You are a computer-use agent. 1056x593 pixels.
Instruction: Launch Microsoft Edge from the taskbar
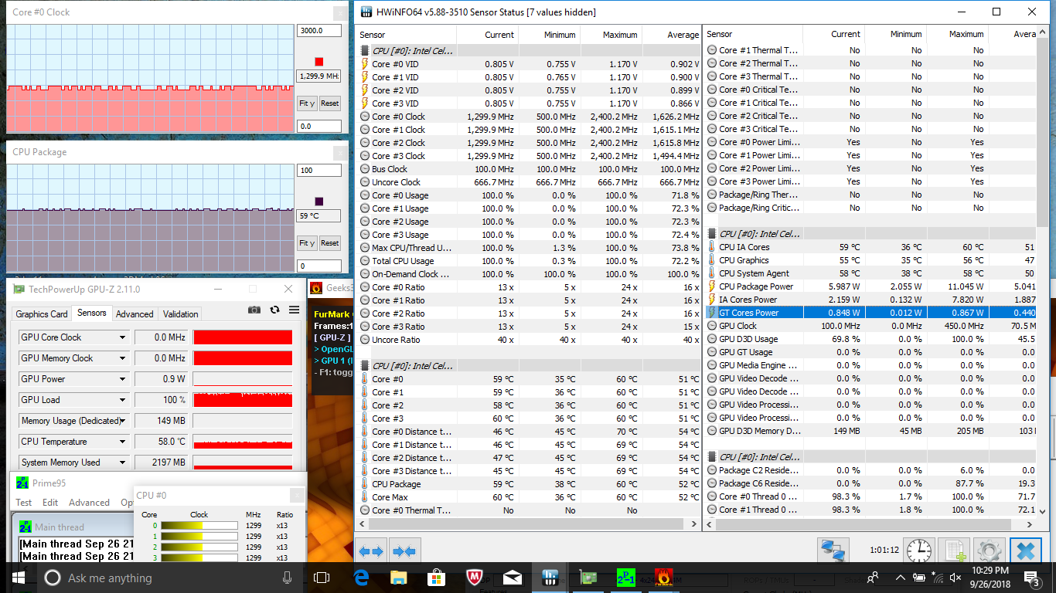[361, 578]
